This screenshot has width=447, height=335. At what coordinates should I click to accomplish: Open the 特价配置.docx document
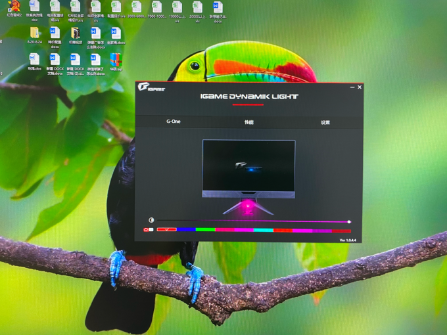[x=55, y=37]
